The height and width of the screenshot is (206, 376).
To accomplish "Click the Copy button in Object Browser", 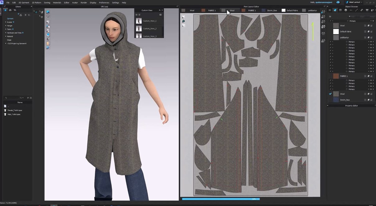I will [x=362, y=16].
